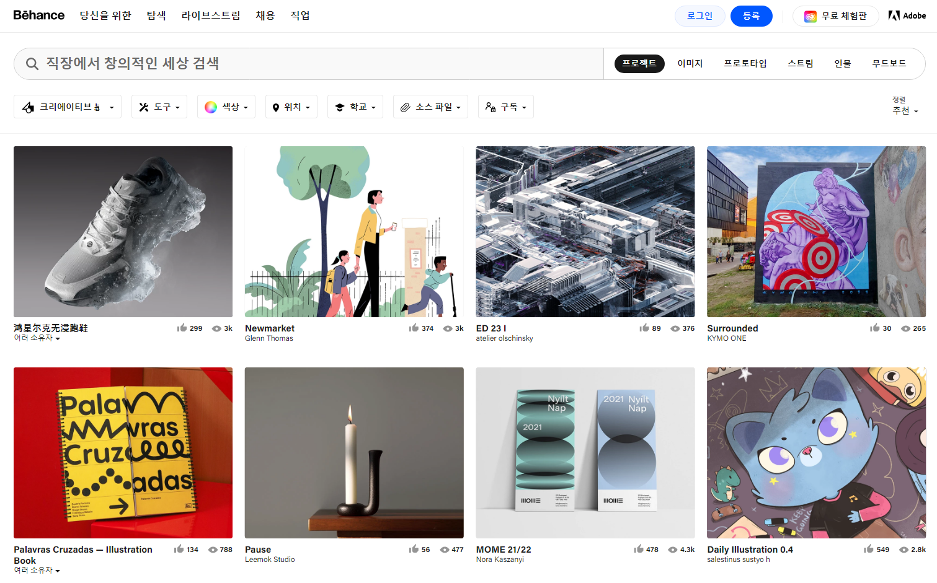Click the 로그인 button
Image resolution: width=937 pixels, height=583 pixels.
tap(699, 15)
